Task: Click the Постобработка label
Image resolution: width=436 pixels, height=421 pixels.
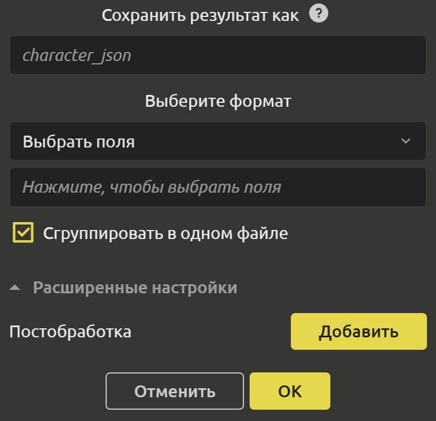Action: pos(71,332)
